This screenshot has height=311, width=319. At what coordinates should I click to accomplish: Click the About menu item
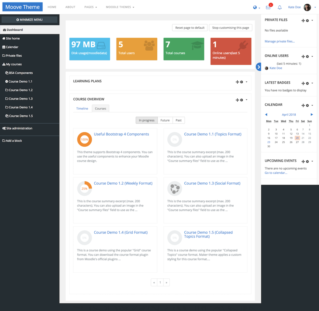(x=70, y=7)
